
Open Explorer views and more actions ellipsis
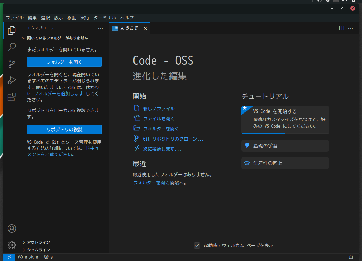tap(101, 28)
